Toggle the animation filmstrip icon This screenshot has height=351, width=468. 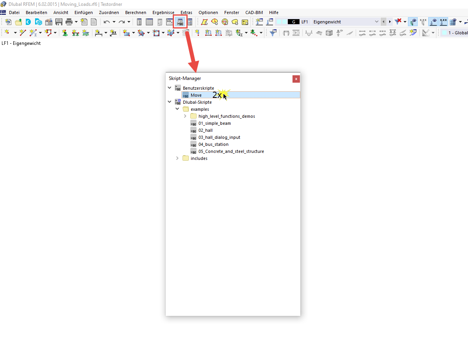pyautogui.click(x=296, y=33)
